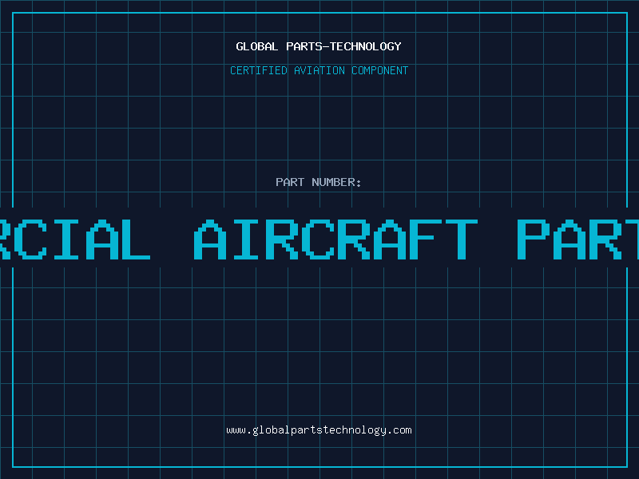Open the www.globalpartstechnology.com link
This screenshot has height=479, width=639.
tap(319, 430)
